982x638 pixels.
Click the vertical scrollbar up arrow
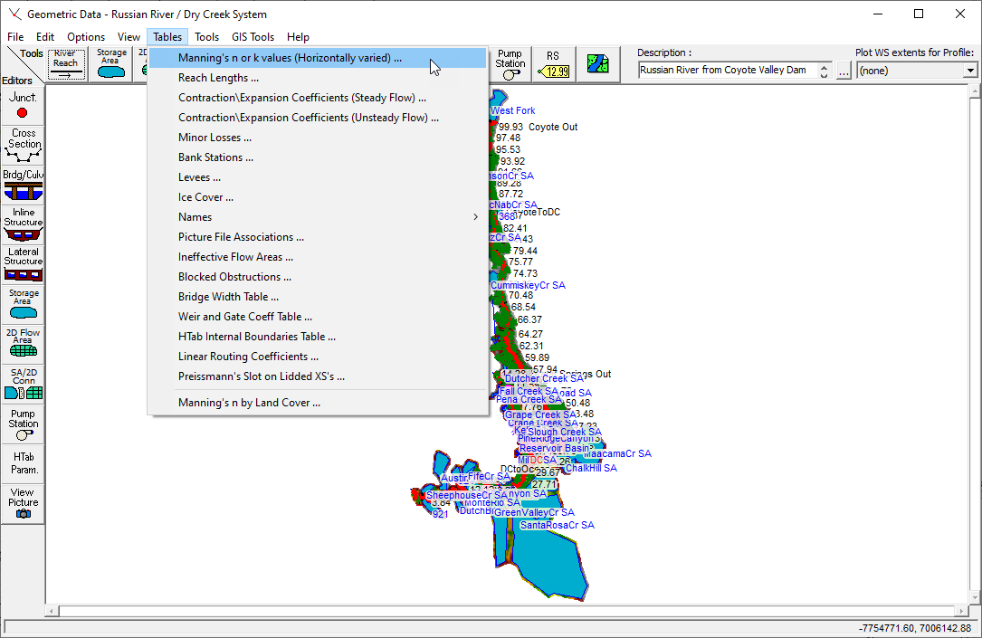click(x=975, y=91)
